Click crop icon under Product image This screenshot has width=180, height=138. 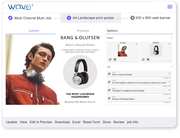pyautogui.click(x=148, y=59)
